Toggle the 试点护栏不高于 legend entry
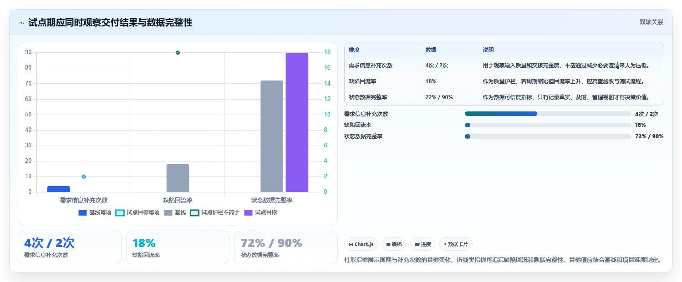The width and height of the screenshot is (682, 282). click(215, 212)
